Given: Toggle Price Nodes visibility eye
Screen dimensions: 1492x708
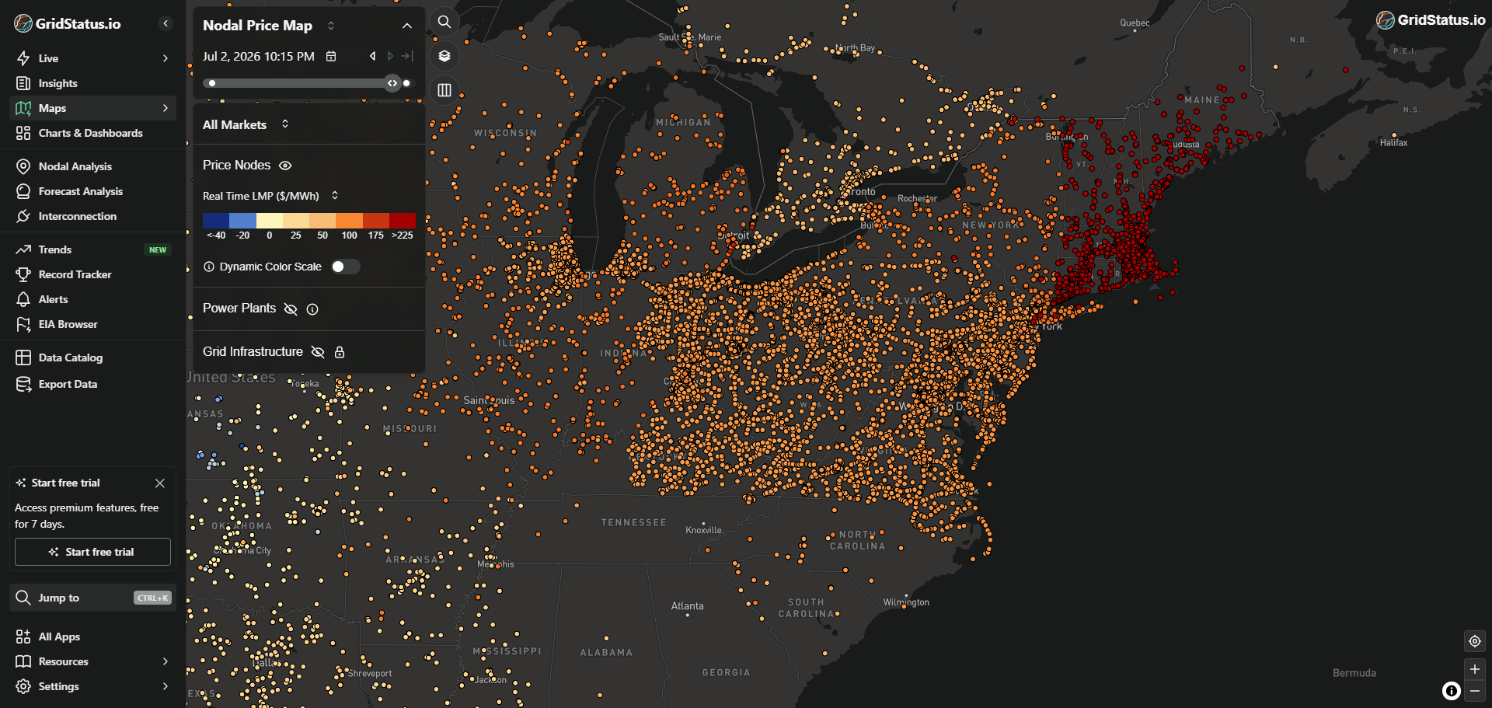Looking at the screenshot, I should point(285,166).
